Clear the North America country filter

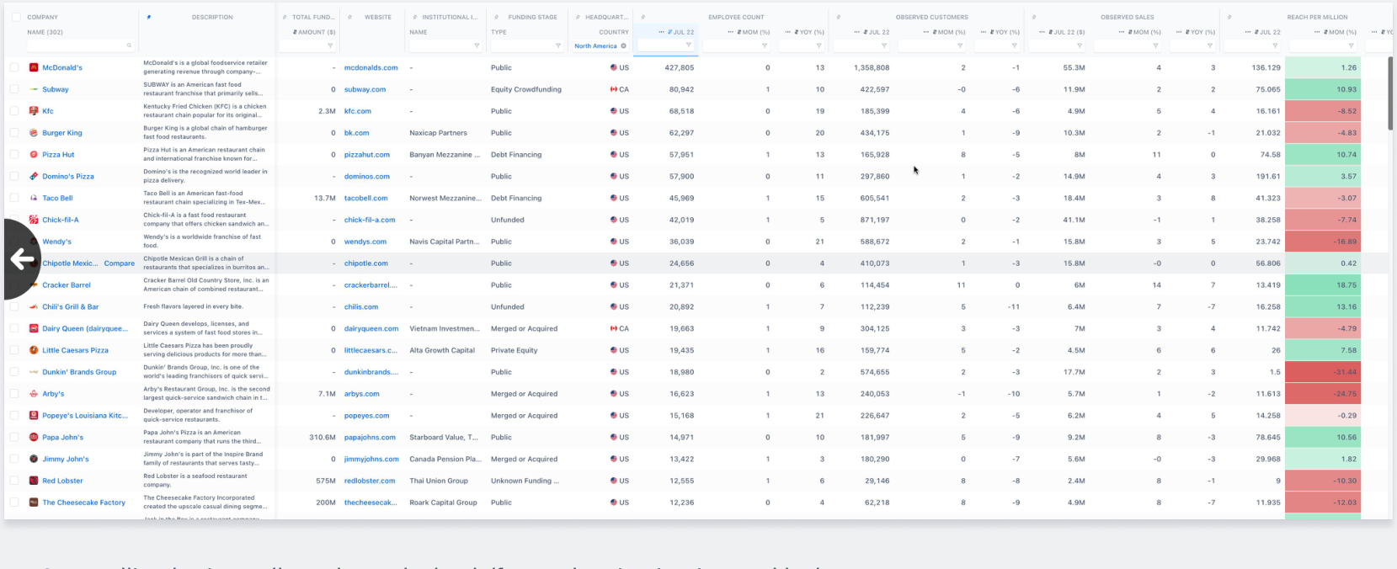coord(624,45)
